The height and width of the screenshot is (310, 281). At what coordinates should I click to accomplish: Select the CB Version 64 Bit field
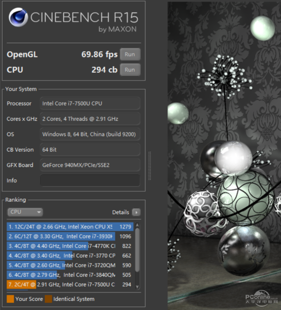[90, 150]
